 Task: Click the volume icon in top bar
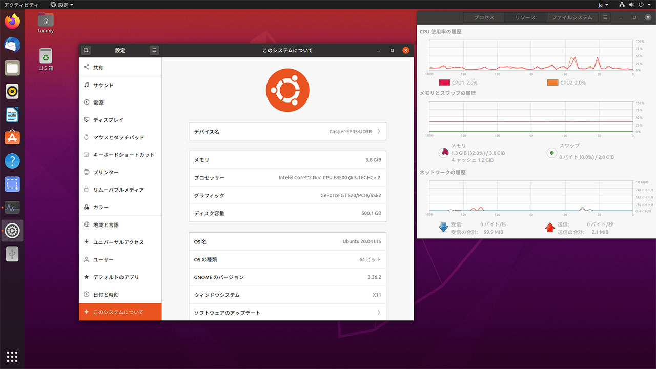coord(632,5)
